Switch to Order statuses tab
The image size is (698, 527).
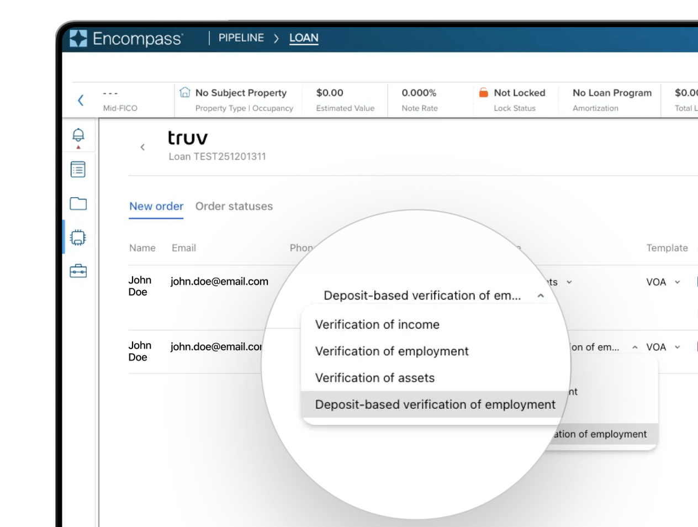click(234, 206)
